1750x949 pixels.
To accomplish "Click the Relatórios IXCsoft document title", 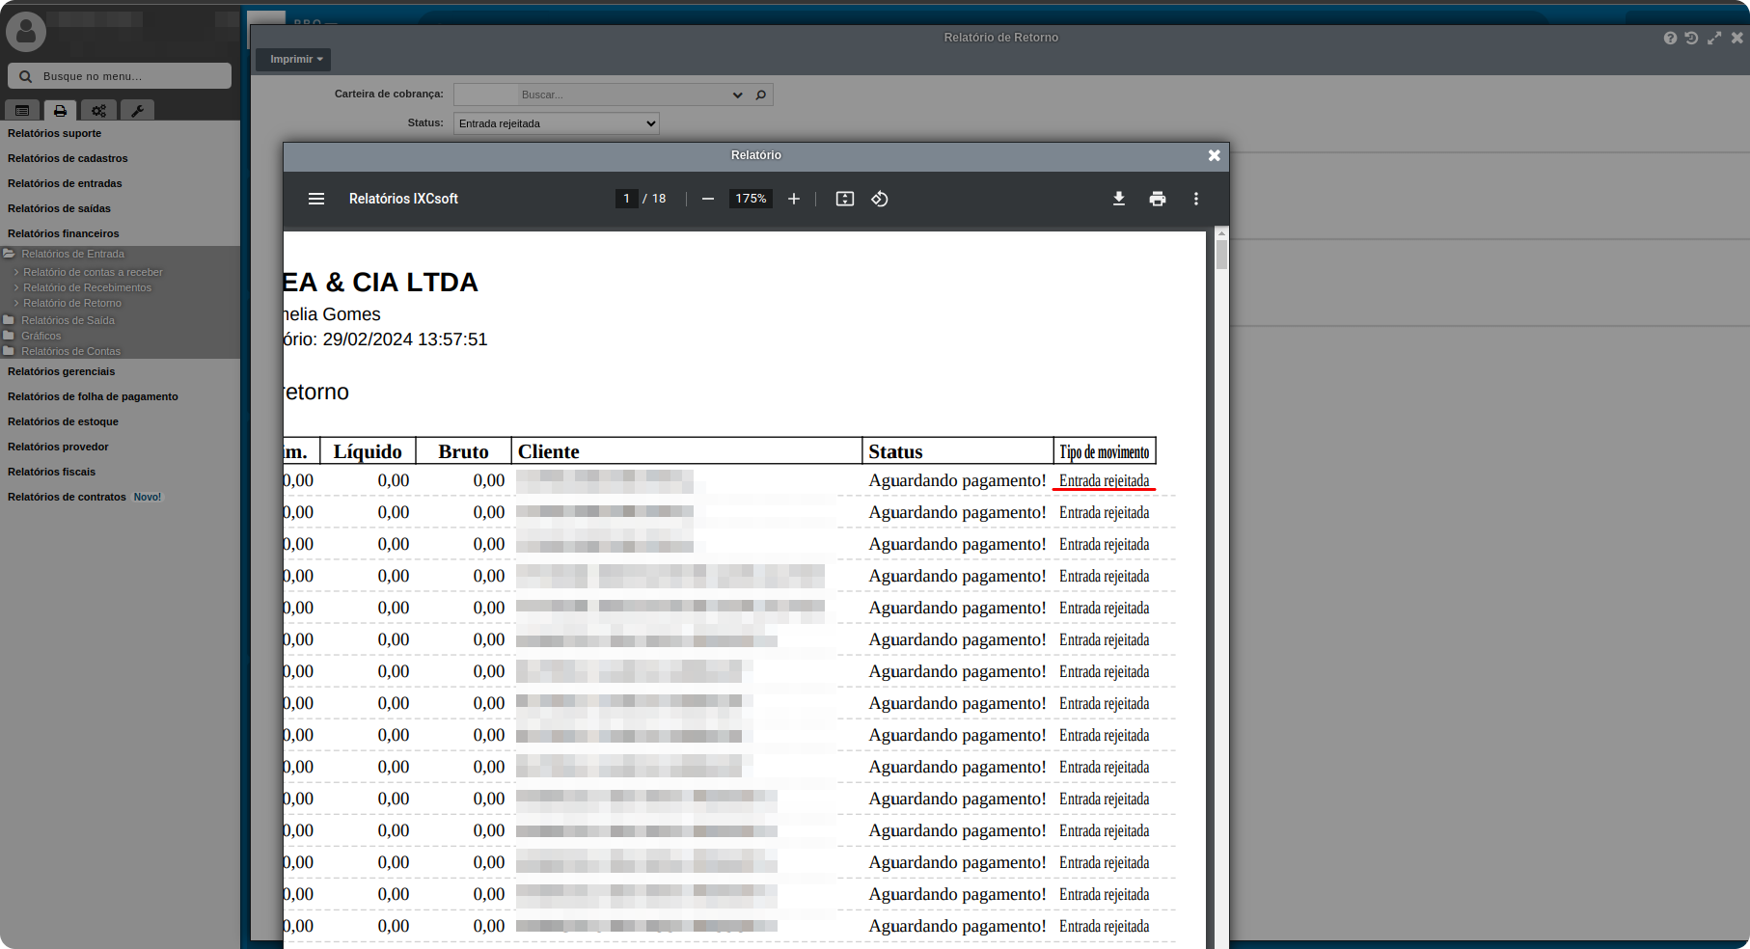I will (x=403, y=199).
